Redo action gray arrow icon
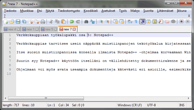This screenshot has height=110, width=194. pos(78,22)
